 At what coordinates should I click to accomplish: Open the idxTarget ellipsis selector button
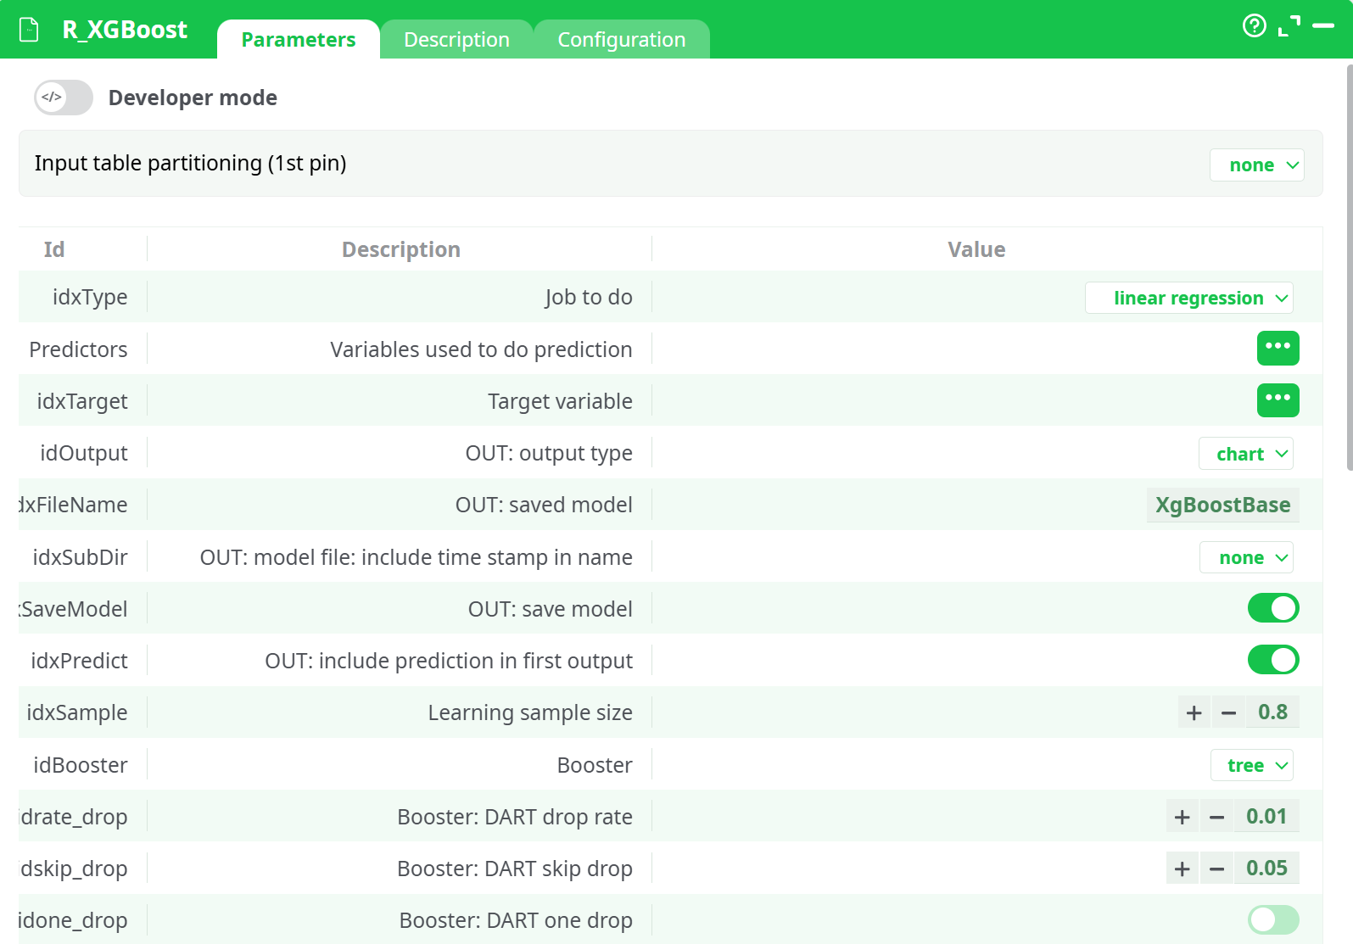tap(1278, 399)
